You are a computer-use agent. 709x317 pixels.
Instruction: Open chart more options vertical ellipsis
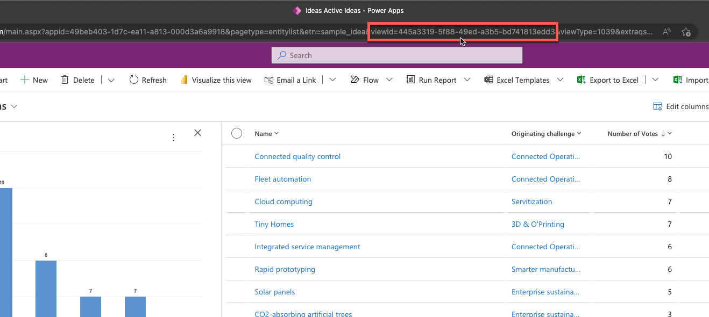(x=173, y=138)
